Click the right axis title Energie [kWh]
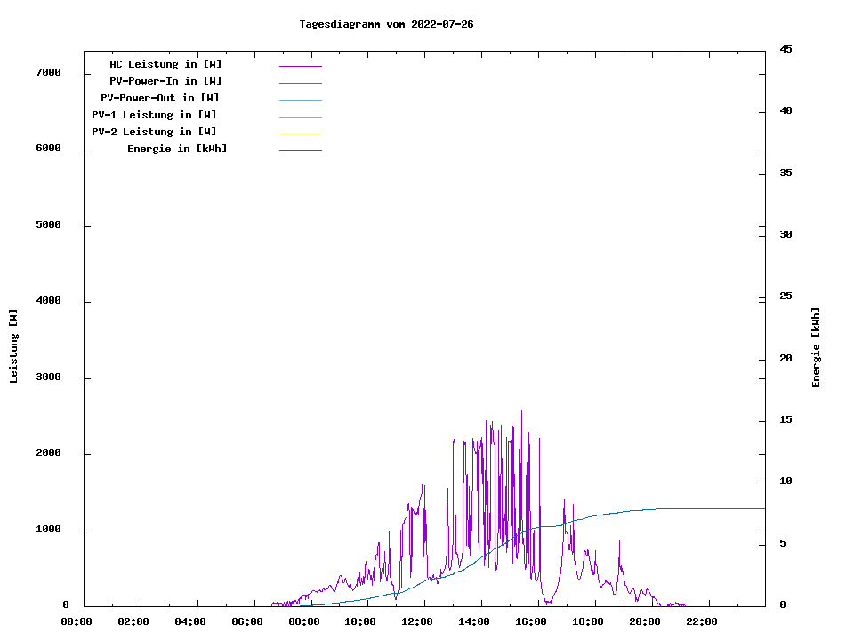 (816, 347)
